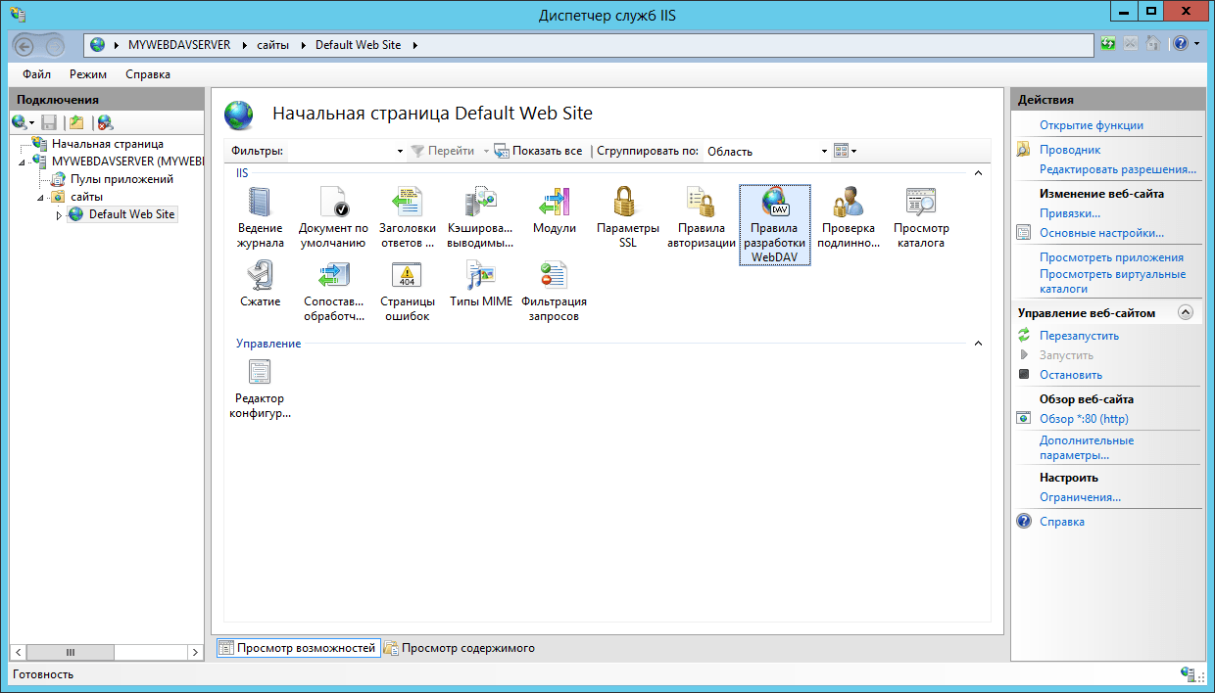Screen dimensions: 1215x693
Task: Click the back navigation arrow button
Action: point(25,45)
